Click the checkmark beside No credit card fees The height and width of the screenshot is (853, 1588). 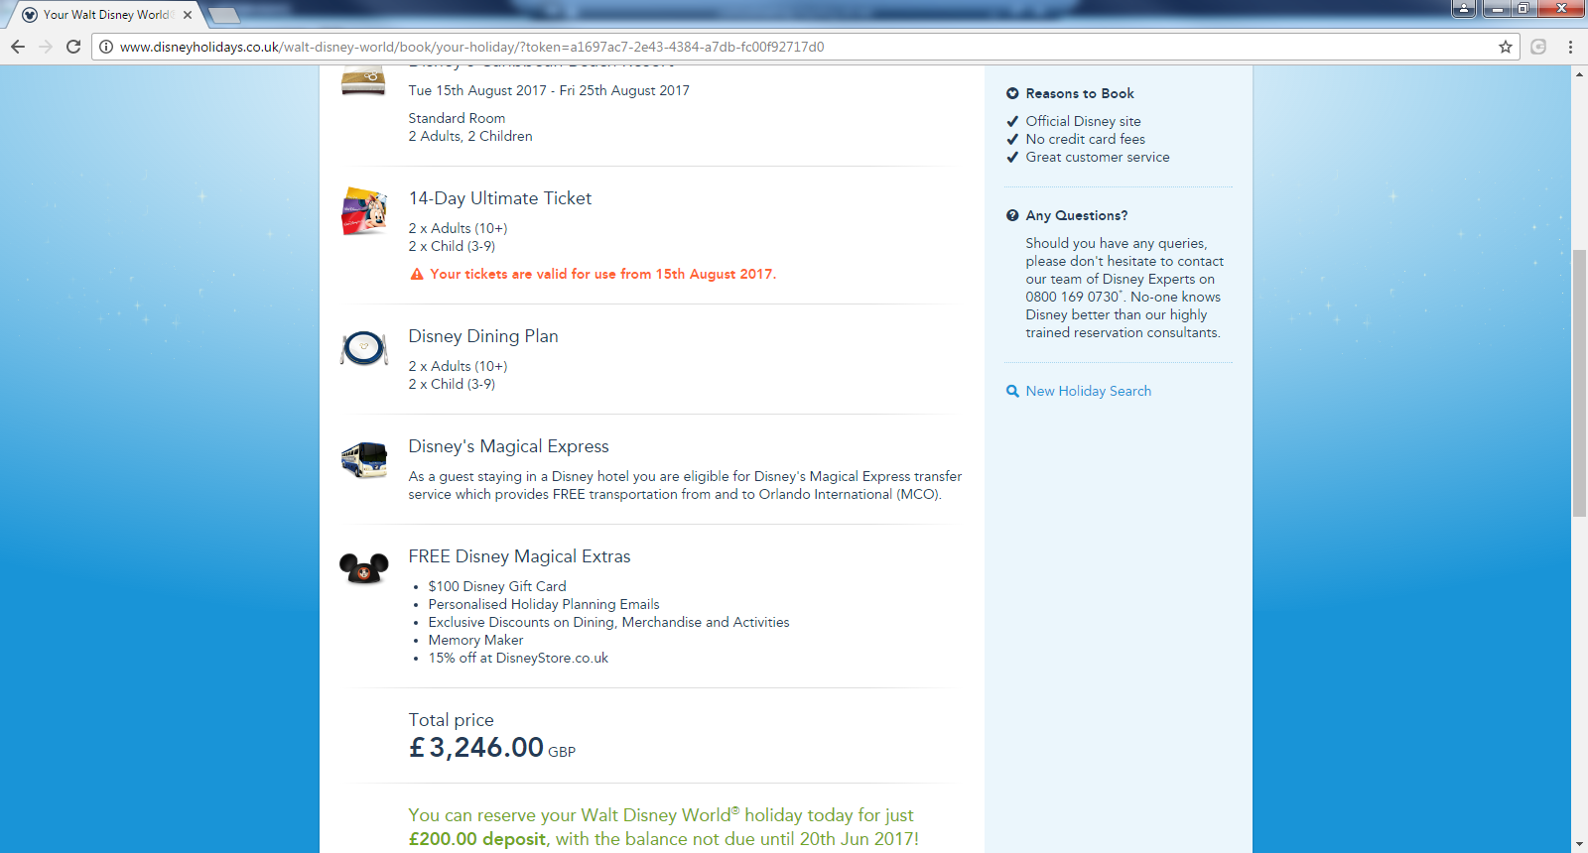point(1012,139)
